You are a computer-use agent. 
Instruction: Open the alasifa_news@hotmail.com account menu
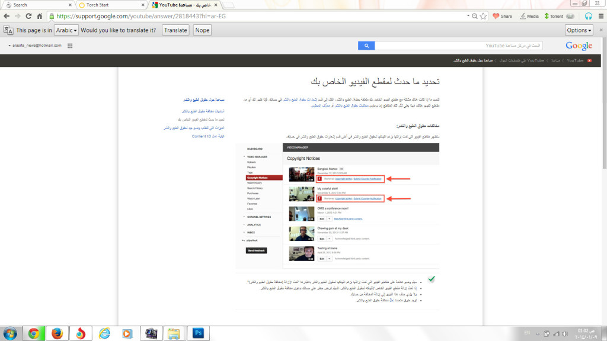(x=35, y=45)
